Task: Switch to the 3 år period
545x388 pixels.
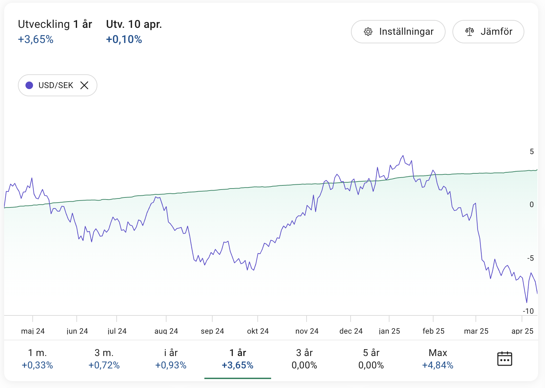Action: pyautogui.click(x=304, y=359)
